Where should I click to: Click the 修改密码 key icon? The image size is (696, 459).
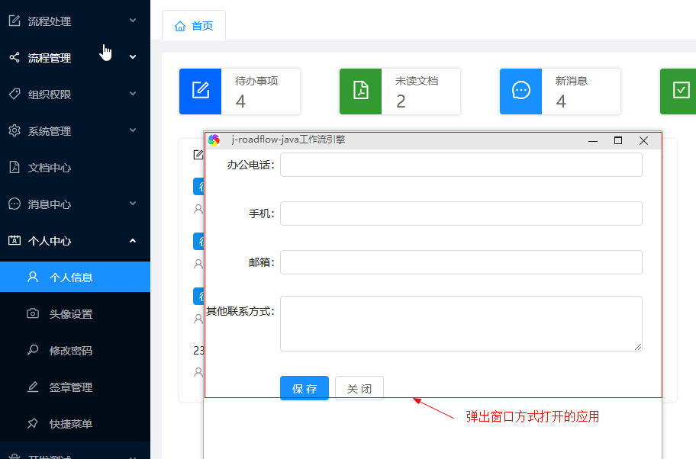(x=33, y=351)
